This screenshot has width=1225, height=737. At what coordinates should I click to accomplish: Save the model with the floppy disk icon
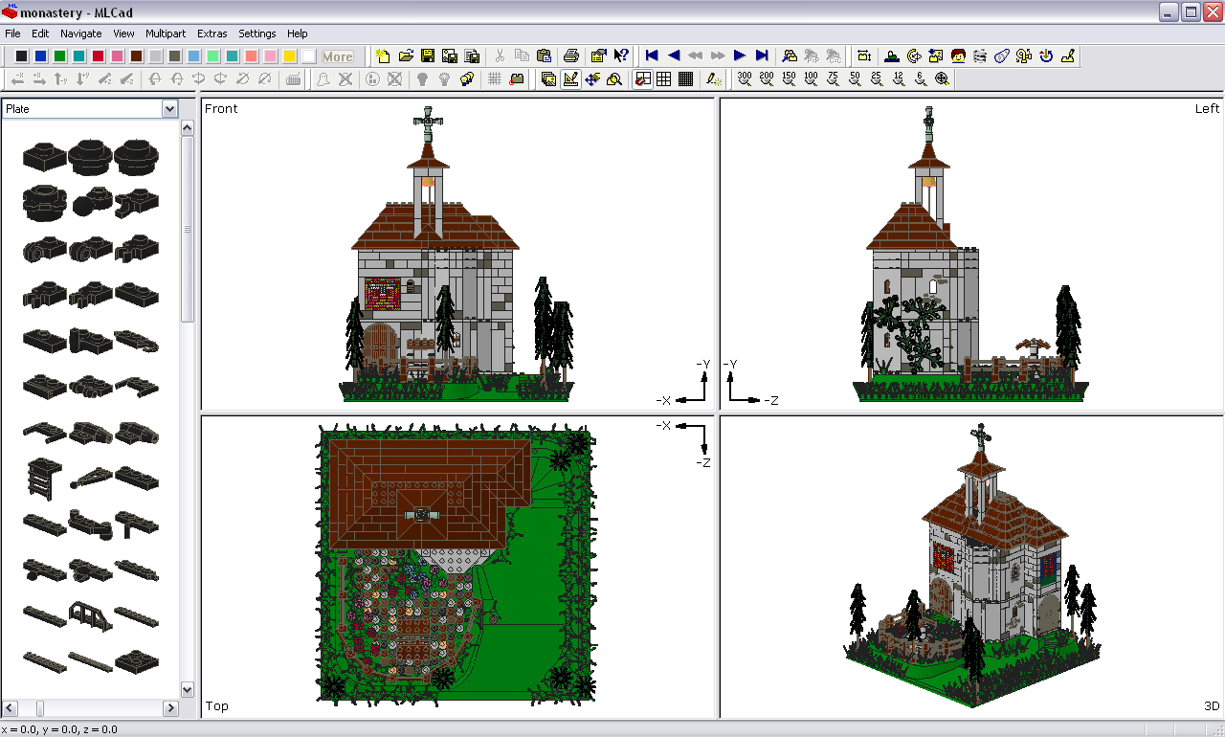point(428,56)
